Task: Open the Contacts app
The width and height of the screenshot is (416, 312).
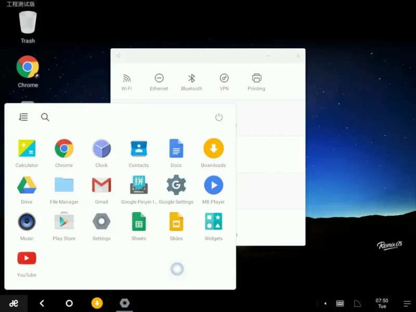Action: coord(139,153)
